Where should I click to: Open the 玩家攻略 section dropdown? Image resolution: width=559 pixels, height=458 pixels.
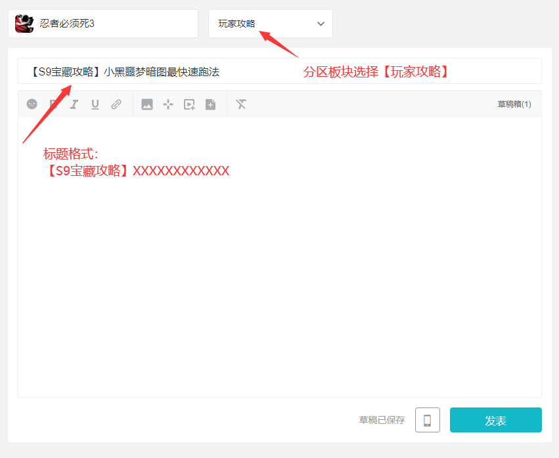[x=271, y=24]
